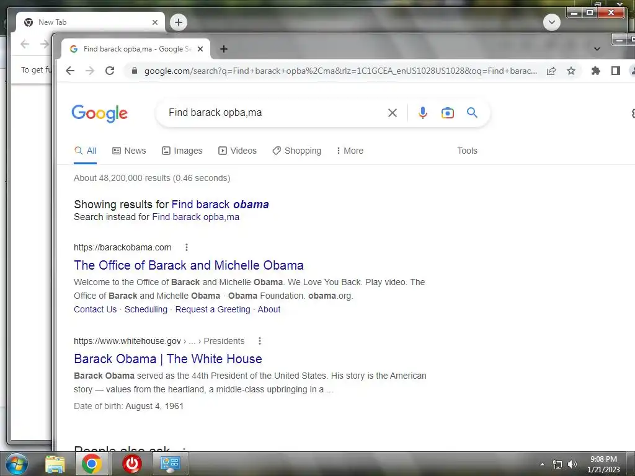Viewport: 635px width, 476px height.
Task: Click the https://barackobama.com URL text
Action: [122, 247]
